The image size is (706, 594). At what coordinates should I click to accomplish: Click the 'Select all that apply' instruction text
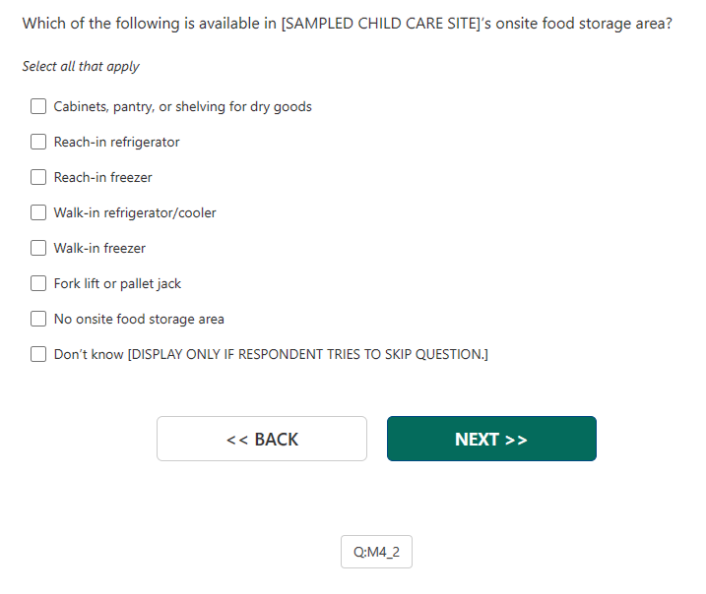[81, 66]
